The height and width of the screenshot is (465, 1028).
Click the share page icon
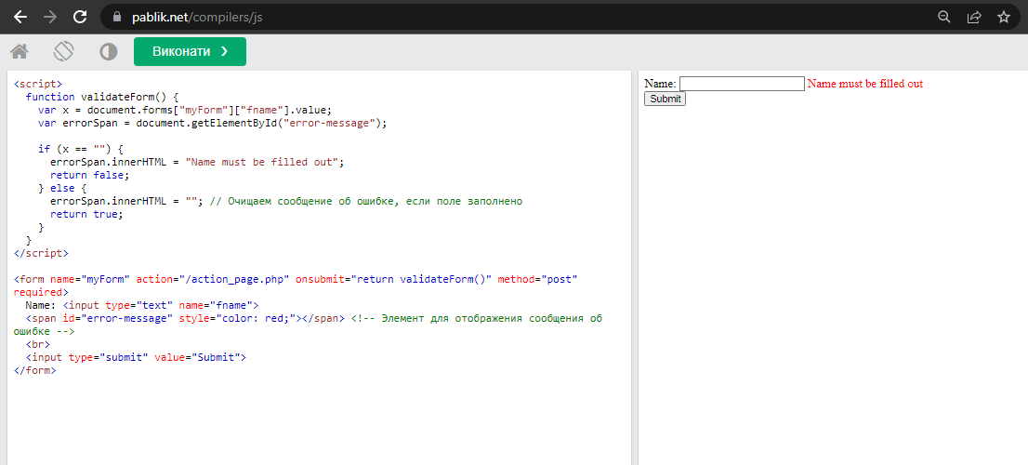[x=973, y=17]
